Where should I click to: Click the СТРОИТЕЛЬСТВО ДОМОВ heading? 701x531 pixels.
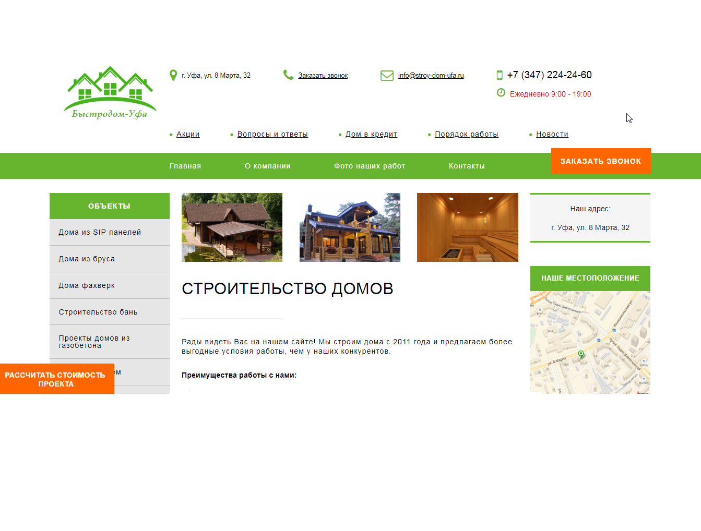coord(288,288)
